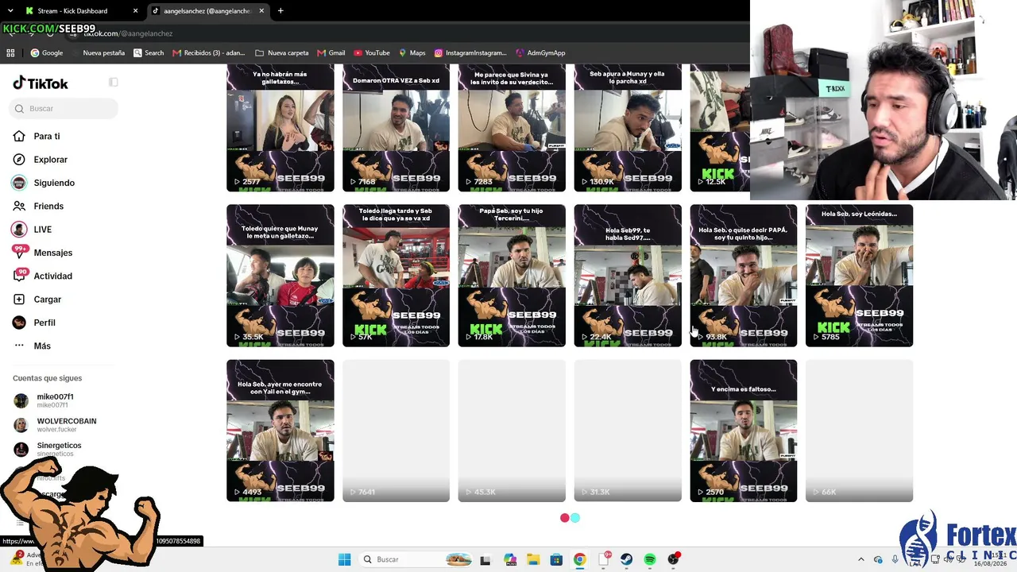Open Mensajes inbox icon with 99+ badge
The height and width of the screenshot is (572, 1017).
pos(20,252)
